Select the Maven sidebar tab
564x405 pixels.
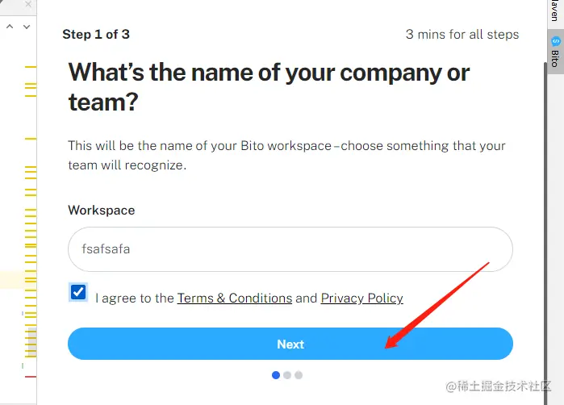[554, 11]
